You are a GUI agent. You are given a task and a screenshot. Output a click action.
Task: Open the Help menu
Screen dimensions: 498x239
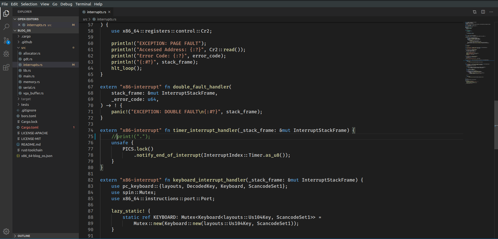click(x=98, y=4)
